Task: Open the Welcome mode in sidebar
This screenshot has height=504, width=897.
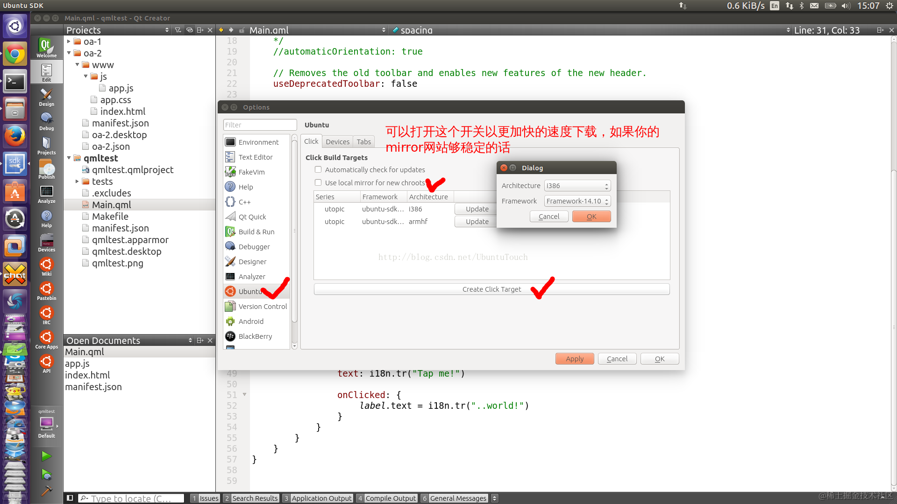Action: [x=46, y=47]
